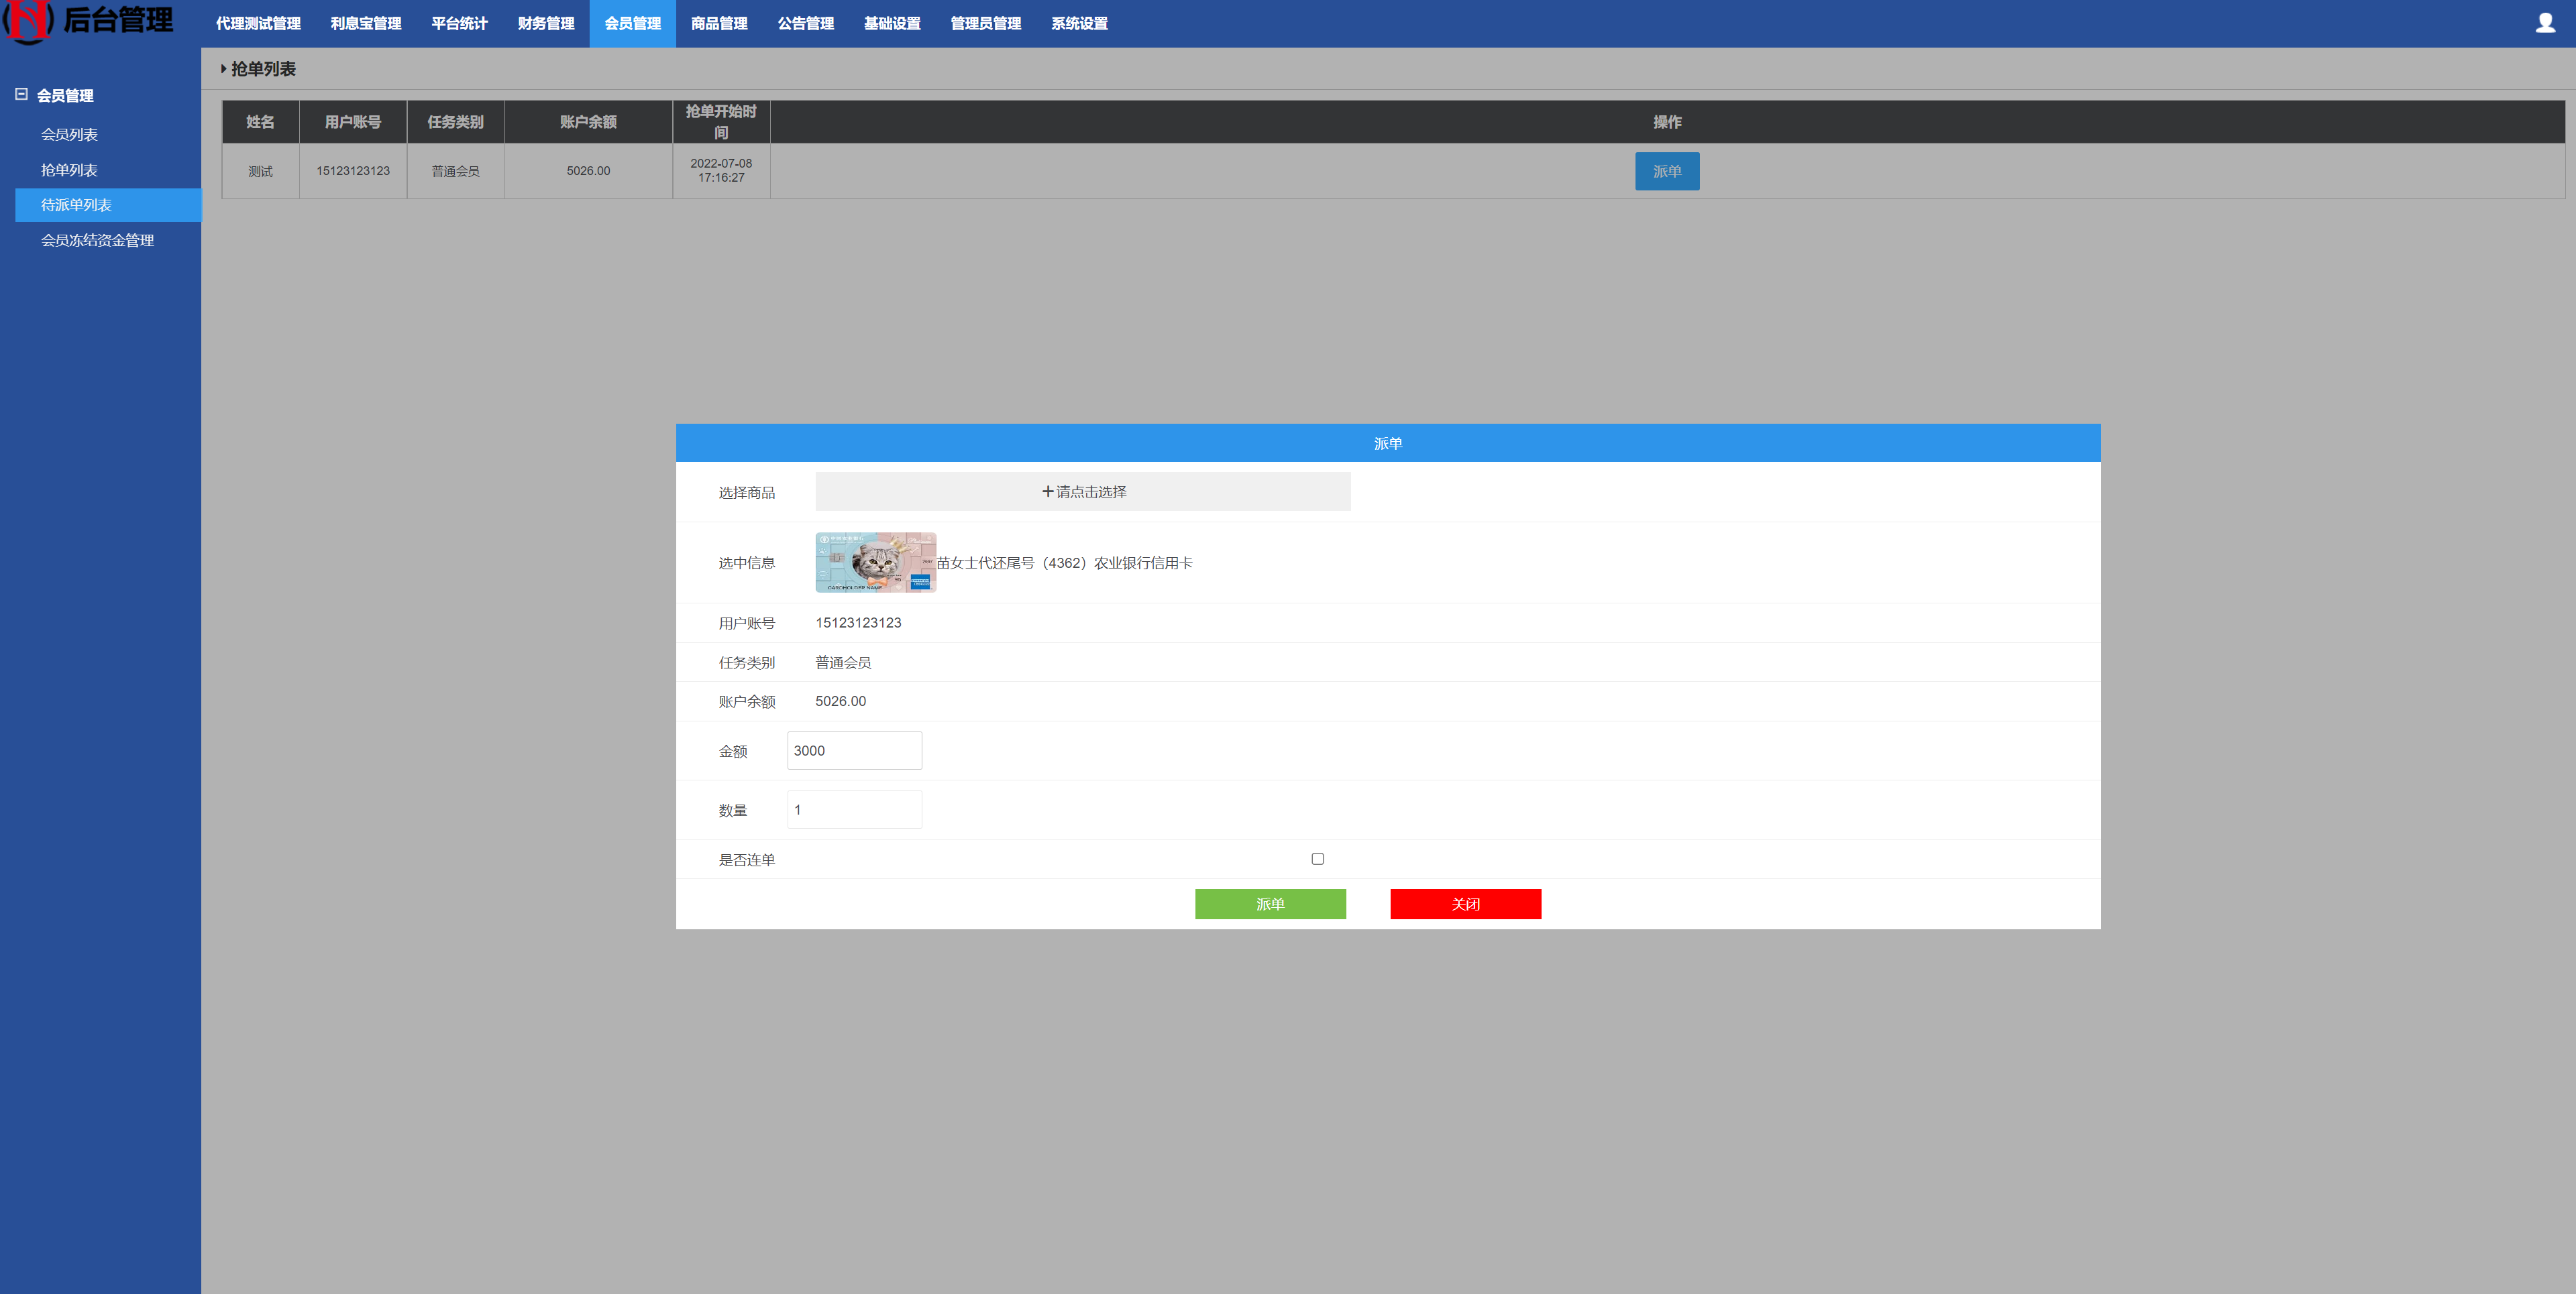Click the 会员管理 menu item
2576x1294 pixels.
point(633,21)
